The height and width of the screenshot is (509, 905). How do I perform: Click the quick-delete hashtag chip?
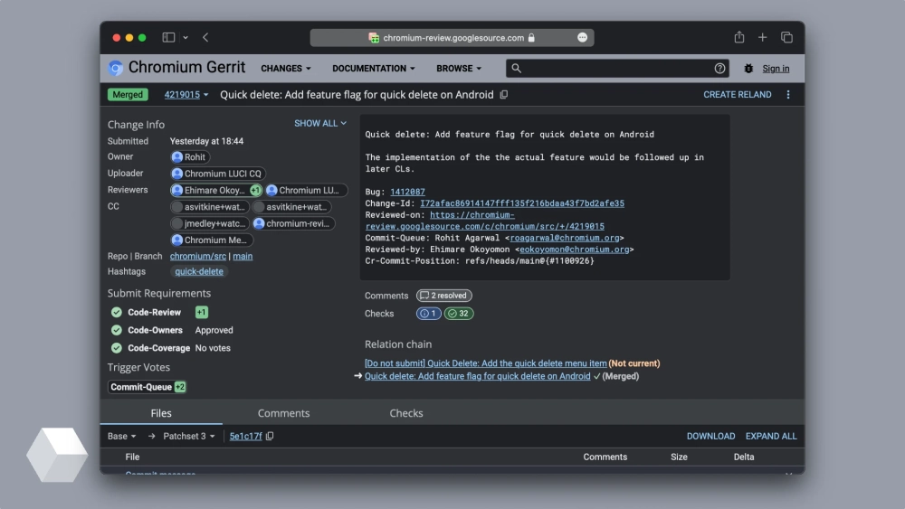click(x=199, y=271)
